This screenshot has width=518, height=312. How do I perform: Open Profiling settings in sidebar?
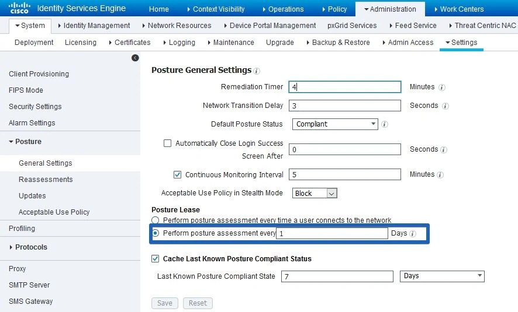tap(22, 229)
